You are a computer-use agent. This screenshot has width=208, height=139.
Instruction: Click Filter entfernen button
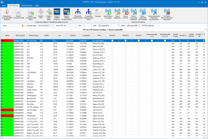[148, 25]
